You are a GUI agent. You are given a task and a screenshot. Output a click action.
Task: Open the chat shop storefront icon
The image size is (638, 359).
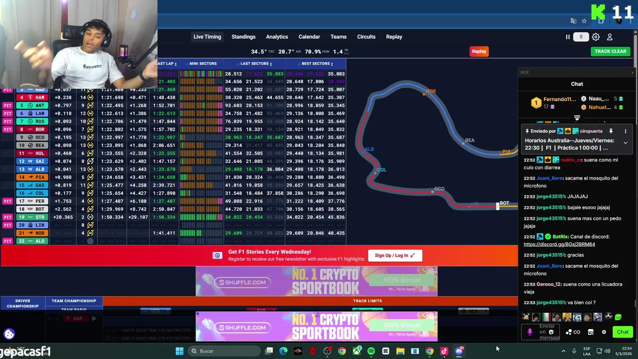pyautogui.click(x=591, y=332)
